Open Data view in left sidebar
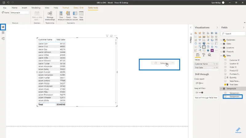Viewport: 246px width, 138px height. tap(3, 33)
